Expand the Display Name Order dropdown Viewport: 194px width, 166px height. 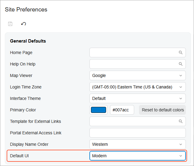click(137, 144)
